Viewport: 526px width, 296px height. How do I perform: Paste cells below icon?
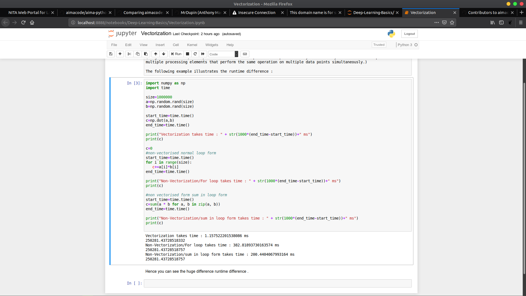pyautogui.click(x=146, y=54)
